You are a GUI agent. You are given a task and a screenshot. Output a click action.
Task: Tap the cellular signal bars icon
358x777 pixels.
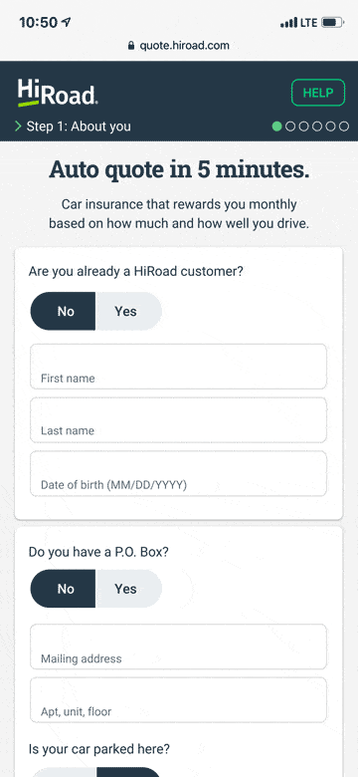point(288,23)
